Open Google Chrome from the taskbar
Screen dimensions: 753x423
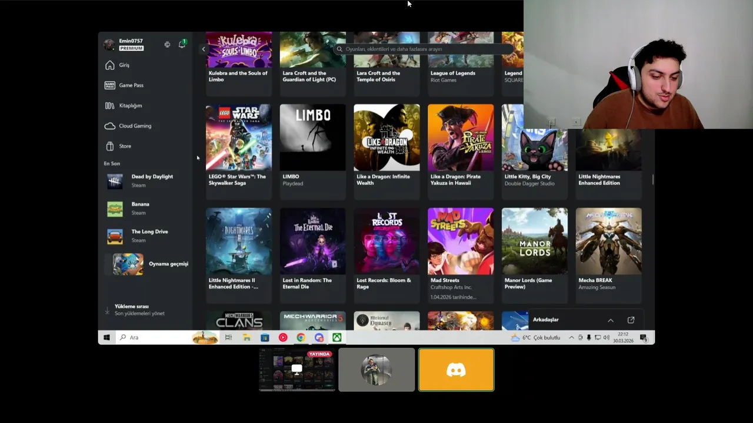click(x=301, y=337)
